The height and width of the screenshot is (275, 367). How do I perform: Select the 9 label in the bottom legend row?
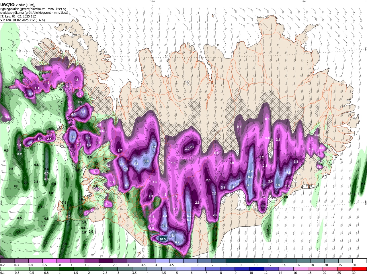pyautogui.click(x=235, y=273)
